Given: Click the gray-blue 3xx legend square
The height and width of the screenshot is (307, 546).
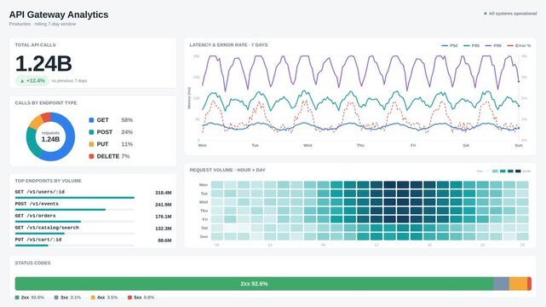Looking at the screenshot, I should [x=56, y=298].
